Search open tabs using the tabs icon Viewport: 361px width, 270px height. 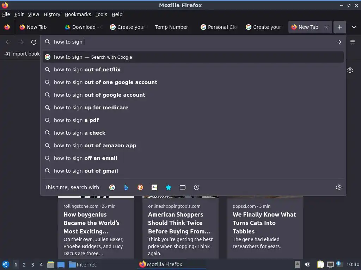[x=183, y=187]
